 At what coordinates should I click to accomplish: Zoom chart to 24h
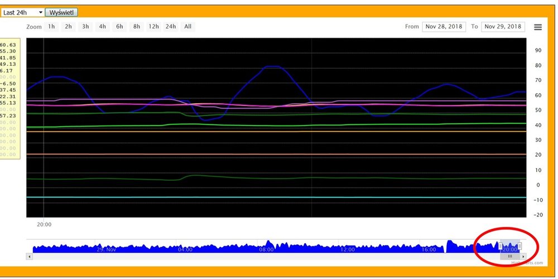pos(171,27)
